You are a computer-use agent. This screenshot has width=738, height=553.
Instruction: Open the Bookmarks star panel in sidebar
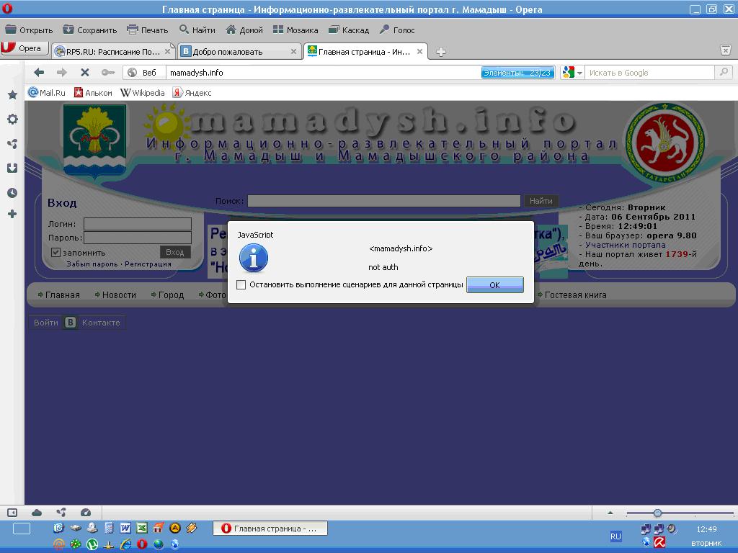tap(12, 94)
